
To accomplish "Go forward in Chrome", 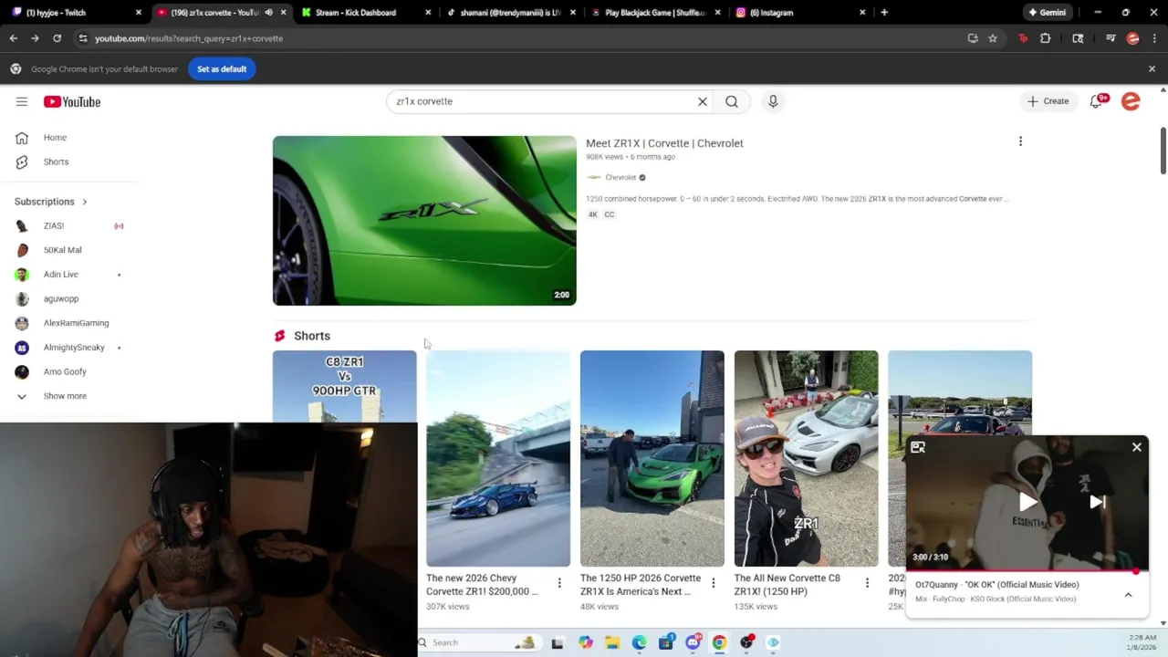I will [35, 38].
